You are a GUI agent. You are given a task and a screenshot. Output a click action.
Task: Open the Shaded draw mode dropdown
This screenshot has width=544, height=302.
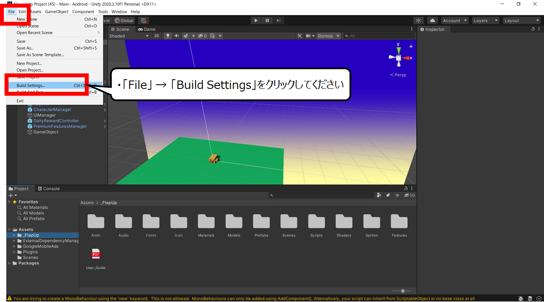coord(129,36)
